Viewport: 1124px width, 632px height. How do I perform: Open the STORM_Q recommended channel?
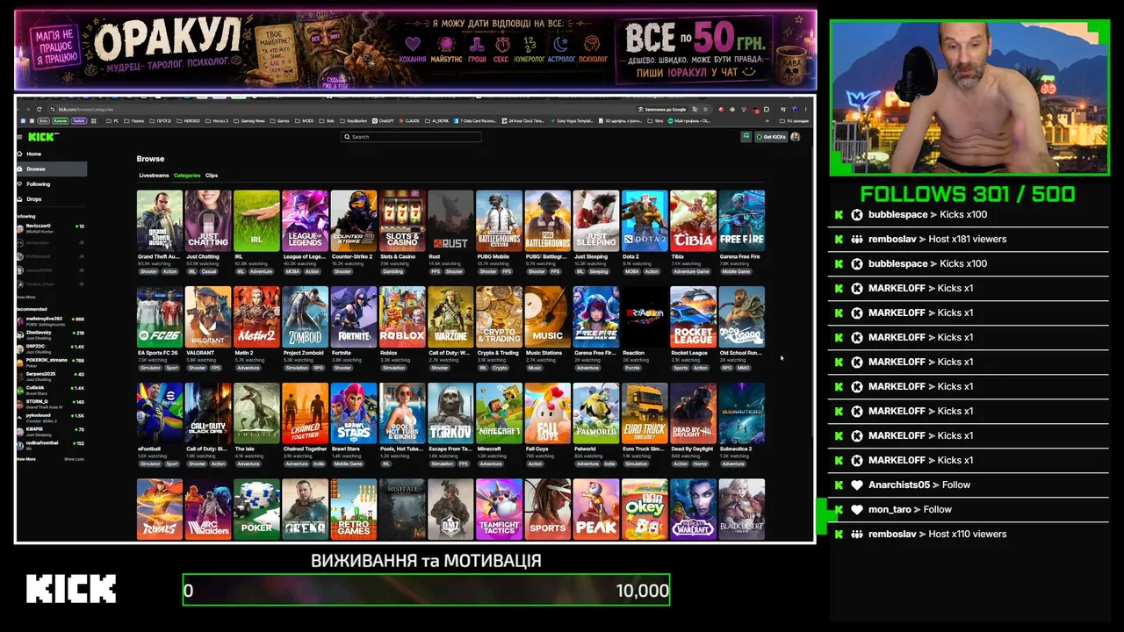pos(51,403)
